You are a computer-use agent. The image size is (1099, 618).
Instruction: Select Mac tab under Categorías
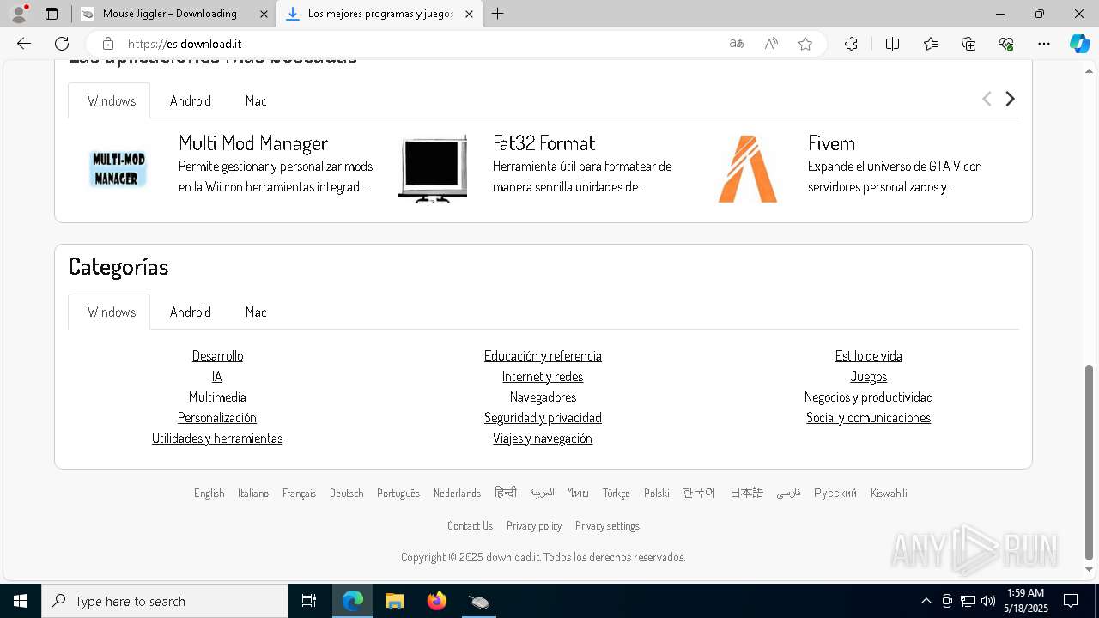pyautogui.click(x=256, y=312)
